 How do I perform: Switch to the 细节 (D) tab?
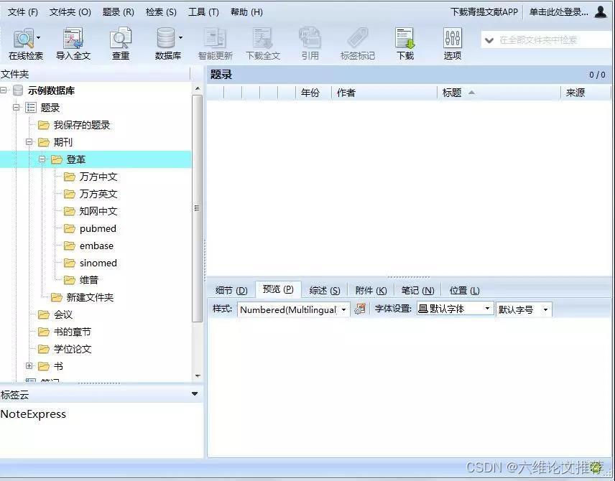click(231, 291)
